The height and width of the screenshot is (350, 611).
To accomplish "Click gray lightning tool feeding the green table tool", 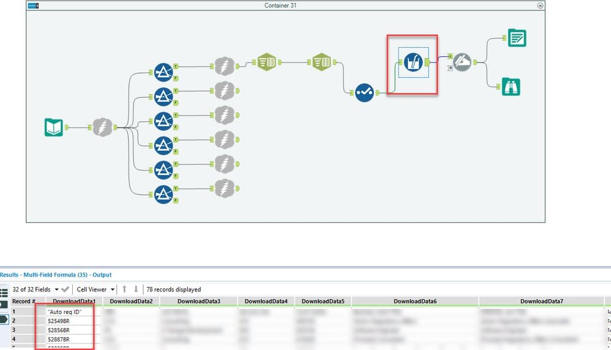I will click(x=225, y=66).
